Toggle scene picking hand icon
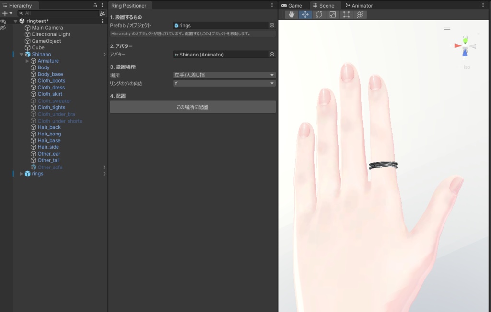 pyautogui.click(x=3, y=28)
